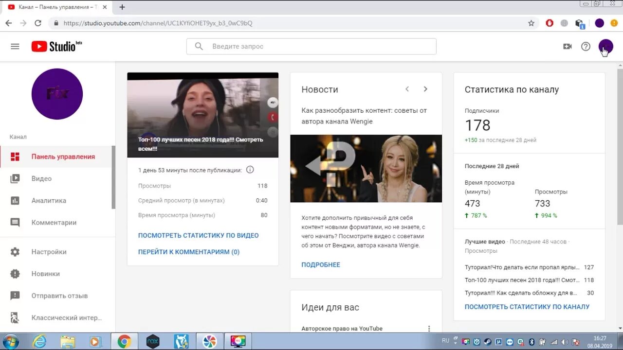
Task: Click the create video camera icon
Action: [x=567, y=46]
